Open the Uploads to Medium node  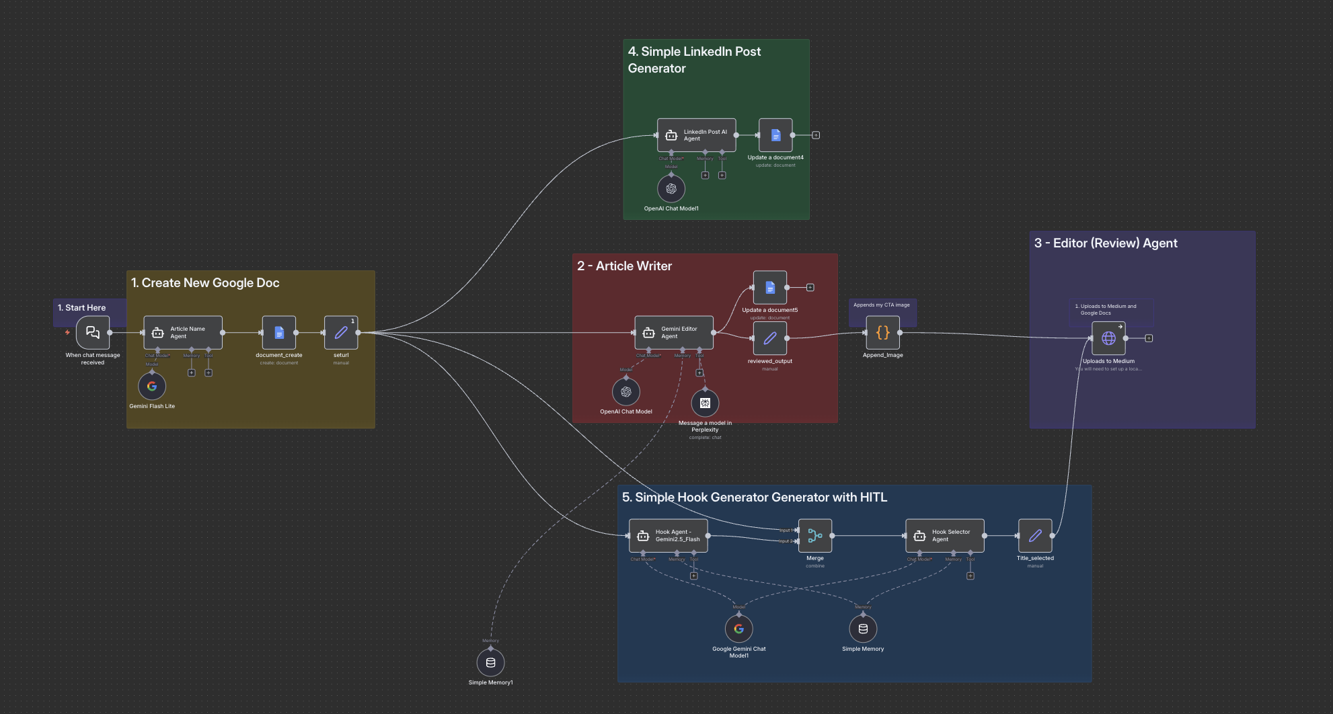tap(1108, 338)
